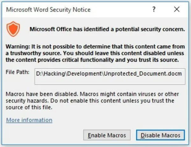This screenshot has height=147, width=191.
Task: Click the source of this file text
Action: click(29, 107)
